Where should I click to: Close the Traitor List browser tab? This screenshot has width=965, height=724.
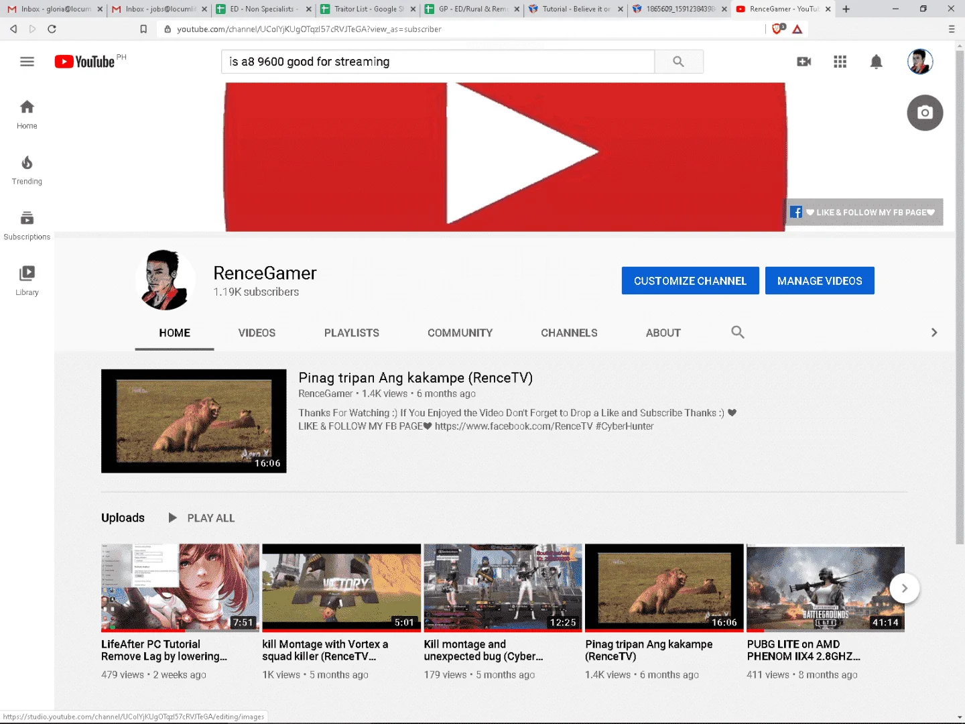(x=413, y=9)
